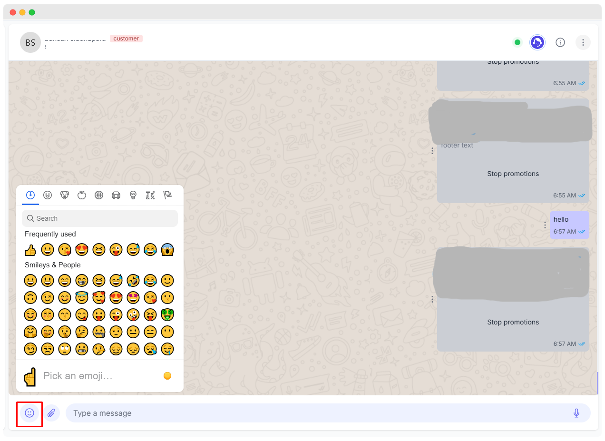Switch to the Animals emoji category
Viewport: 605px width, 441px height.
[65, 195]
